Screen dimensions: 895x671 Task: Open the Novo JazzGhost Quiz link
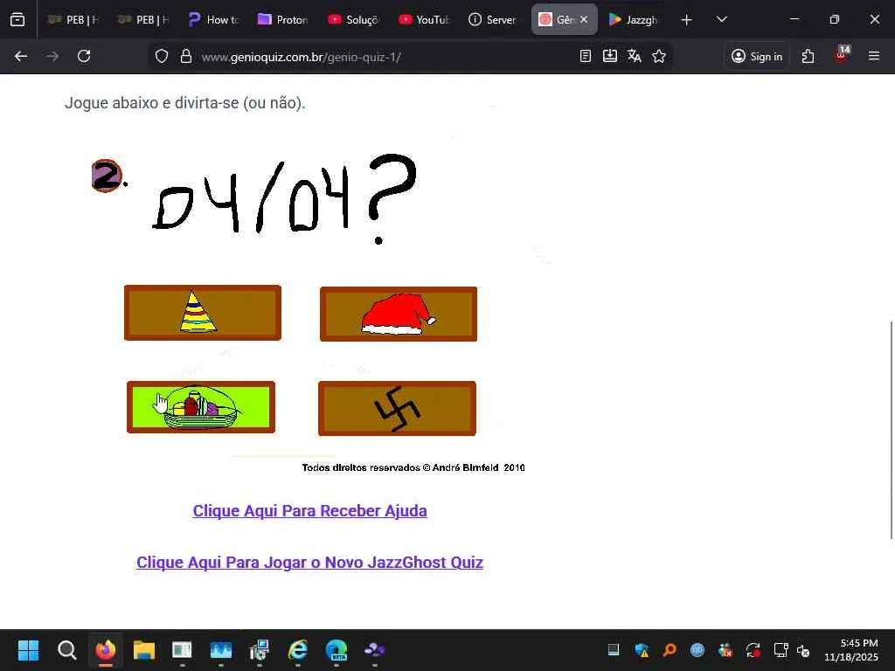310,562
